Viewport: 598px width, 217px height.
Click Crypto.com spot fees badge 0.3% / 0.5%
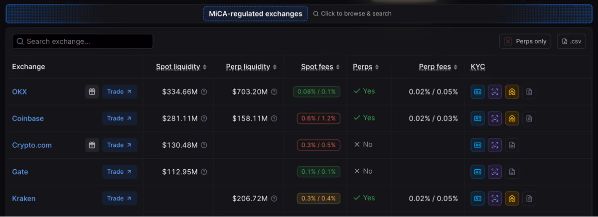click(x=319, y=145)
